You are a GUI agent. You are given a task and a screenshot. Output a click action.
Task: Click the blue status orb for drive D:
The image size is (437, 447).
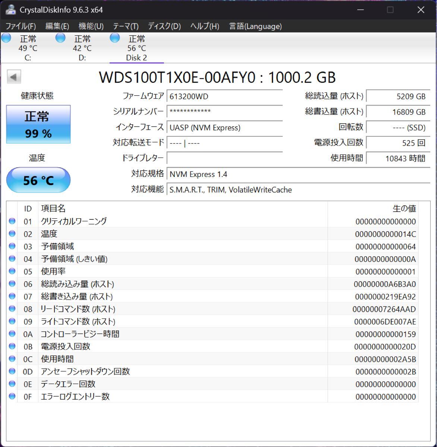click(60, 38)
